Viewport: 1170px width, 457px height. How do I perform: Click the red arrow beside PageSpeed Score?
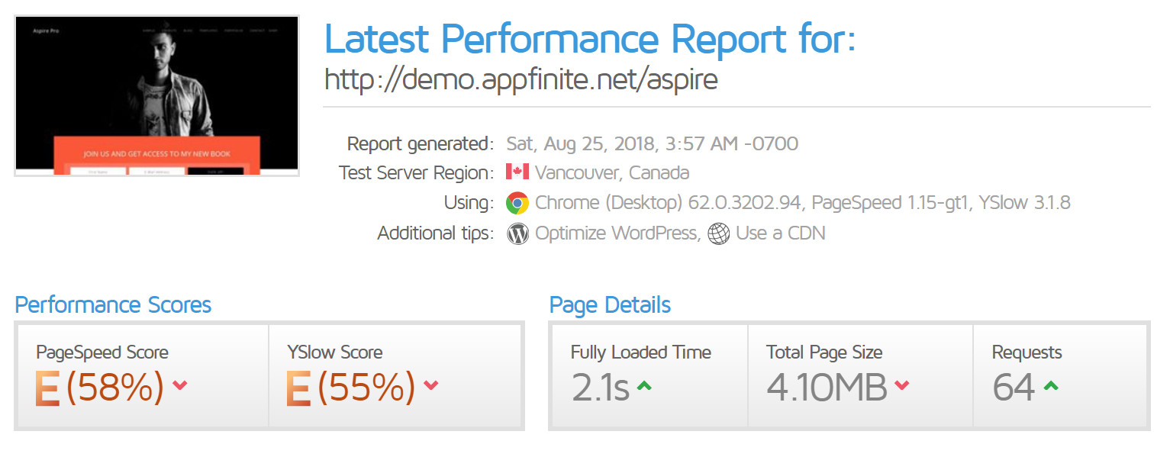click(x=180, y=385)
